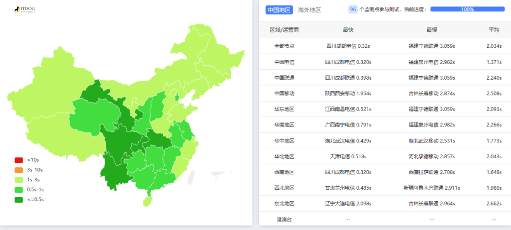Click the 华东地区 row label
Image resolution: width=511 pixels, height=230 pixels.
(x=284, y=110)
